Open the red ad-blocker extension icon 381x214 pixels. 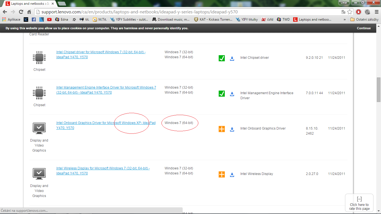[x=359, y=12]
